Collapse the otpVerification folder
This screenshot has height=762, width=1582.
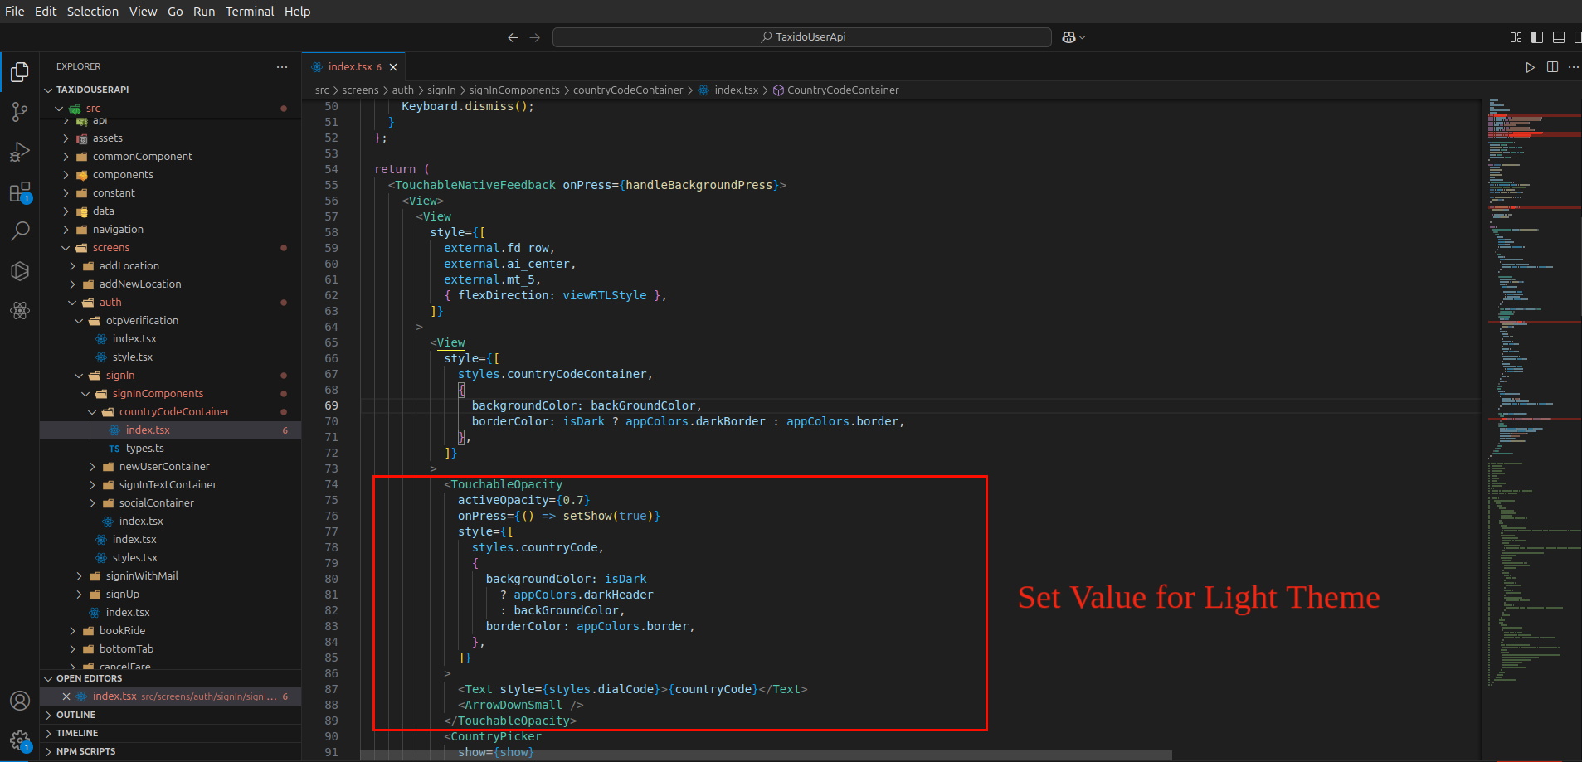pyautogui.click(x=79, y=321)
